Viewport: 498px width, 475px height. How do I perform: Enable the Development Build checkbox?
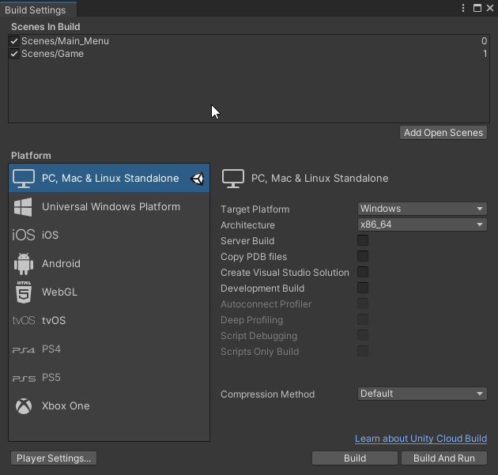tap(363, 288)
